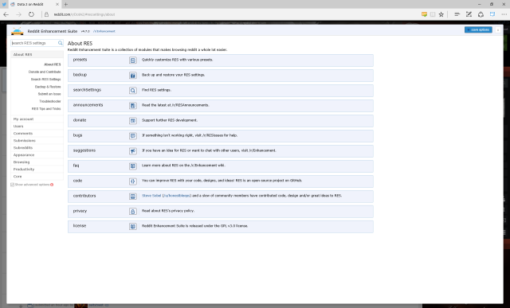Open the blue feedback icon
The height and width of the screenshot is (308, 510).
[492, 14]
